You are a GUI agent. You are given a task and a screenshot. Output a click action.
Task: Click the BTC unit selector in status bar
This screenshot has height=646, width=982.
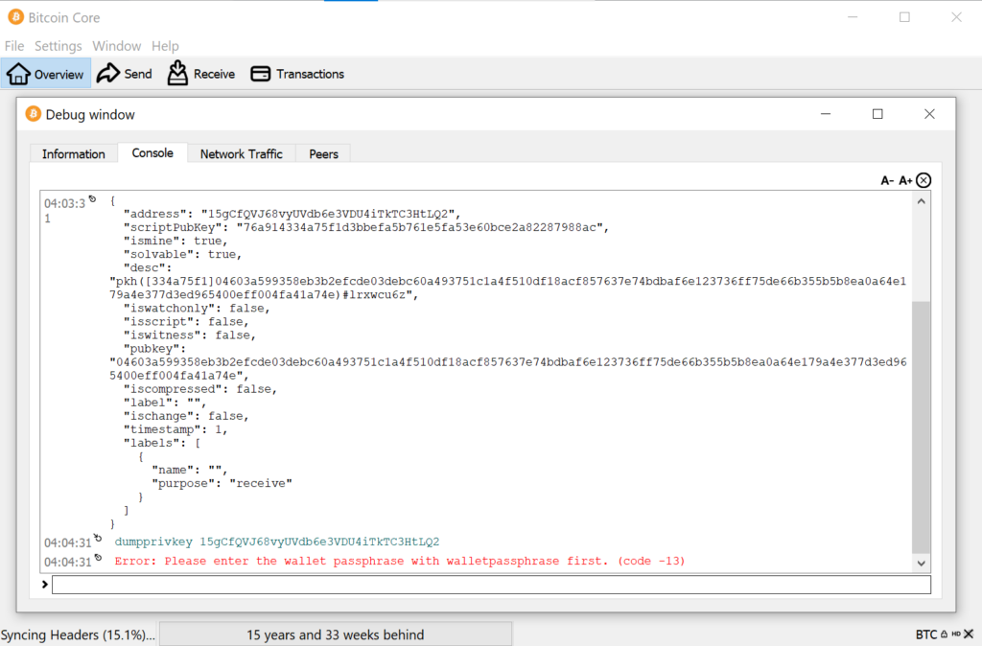(925, 634)
